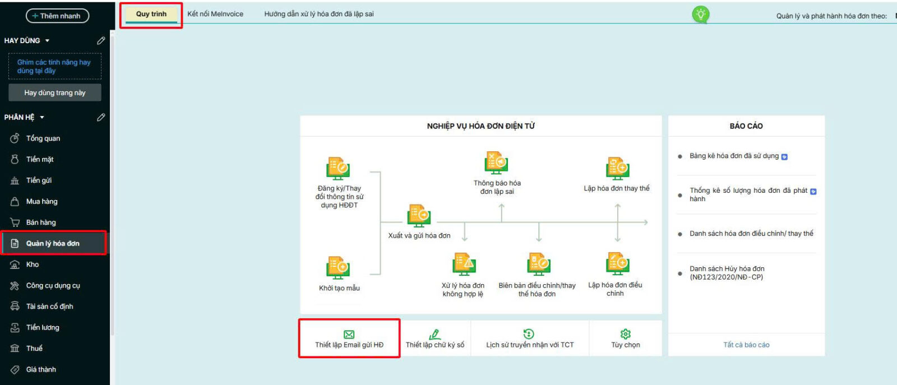Screen dimensions: 897x385
Task: Open Hướng dẫn xử lý hóa đơn đã lập sai tab
Action: click(x=318, y=14)
